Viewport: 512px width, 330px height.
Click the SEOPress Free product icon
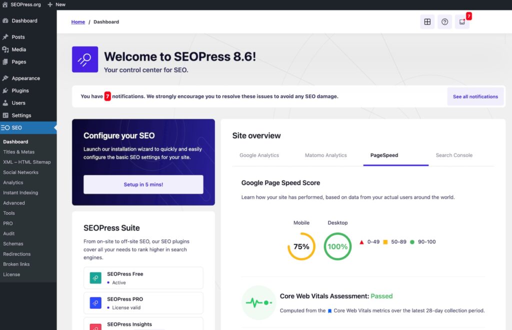coord(95,277)
